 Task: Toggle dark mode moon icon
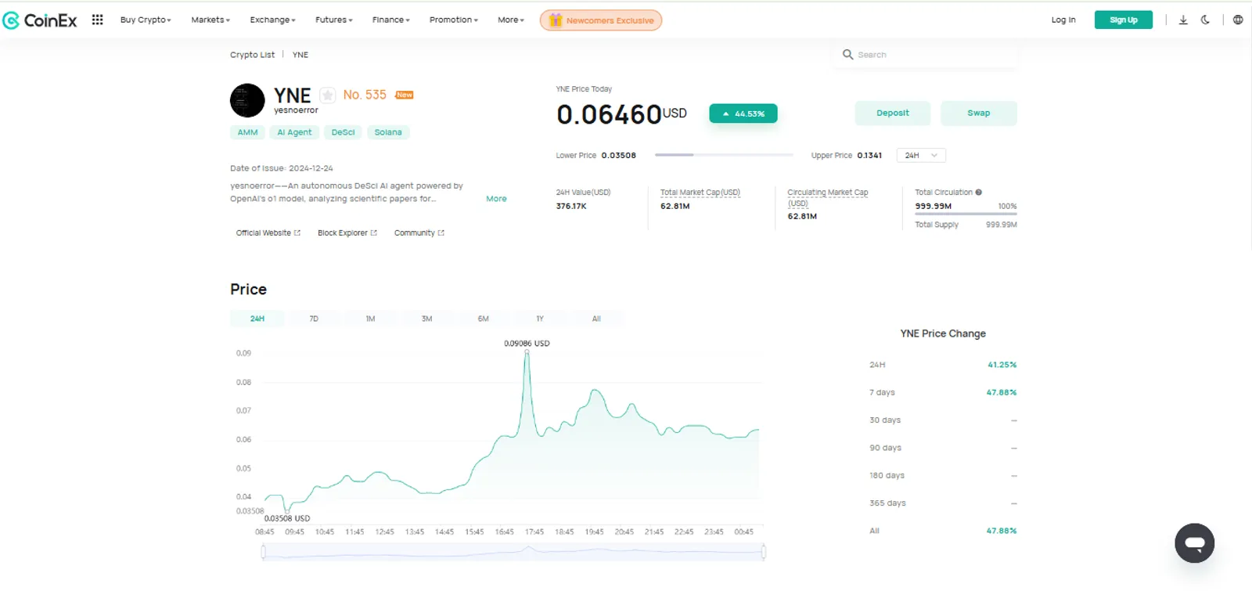click(x=1205, y=20)
